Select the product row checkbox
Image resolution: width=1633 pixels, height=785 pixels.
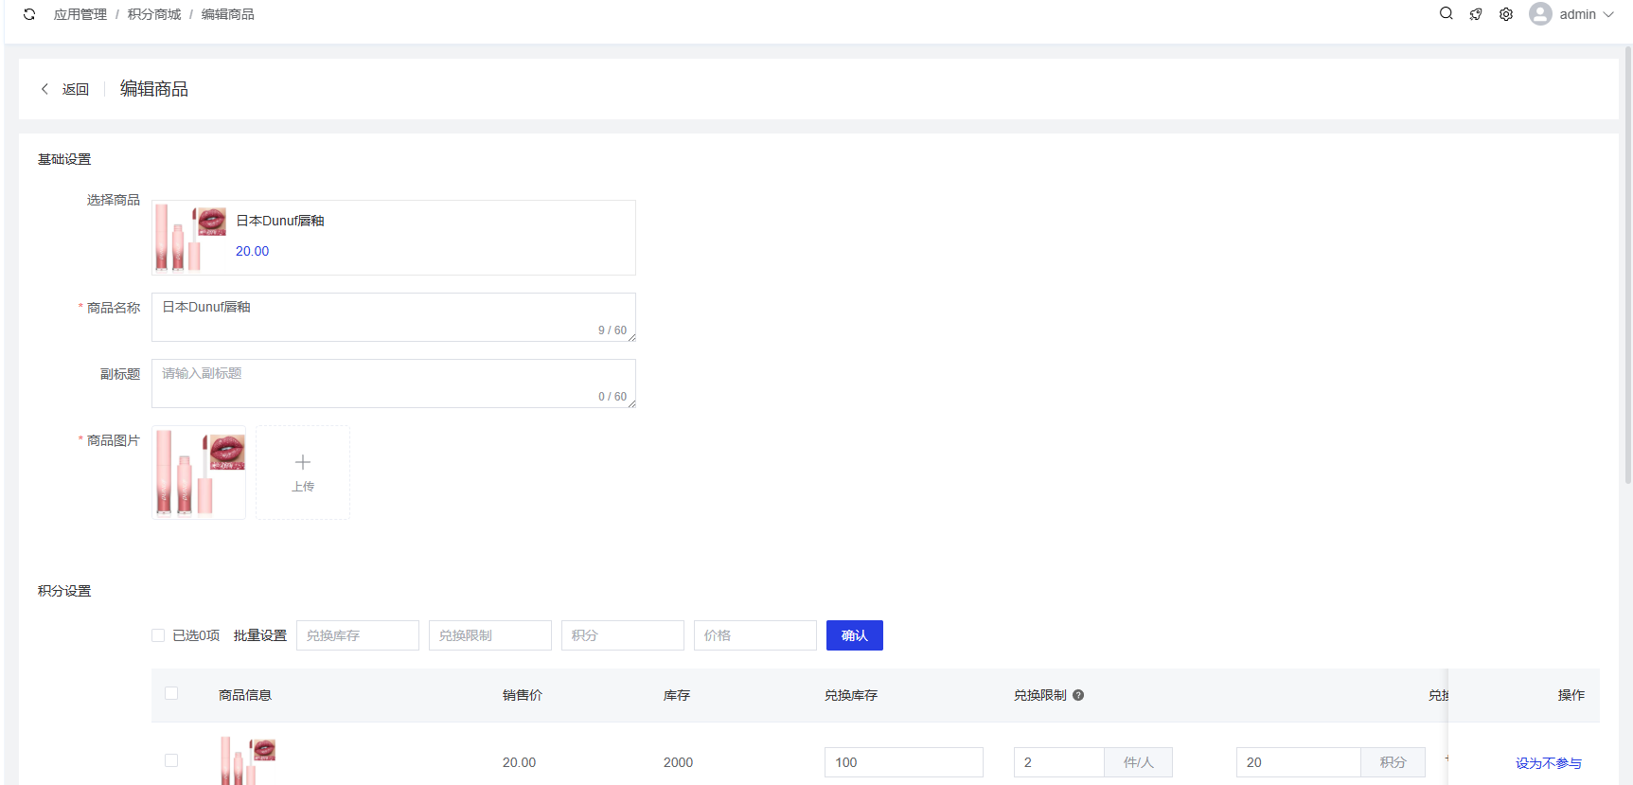(x=171, y=760)
